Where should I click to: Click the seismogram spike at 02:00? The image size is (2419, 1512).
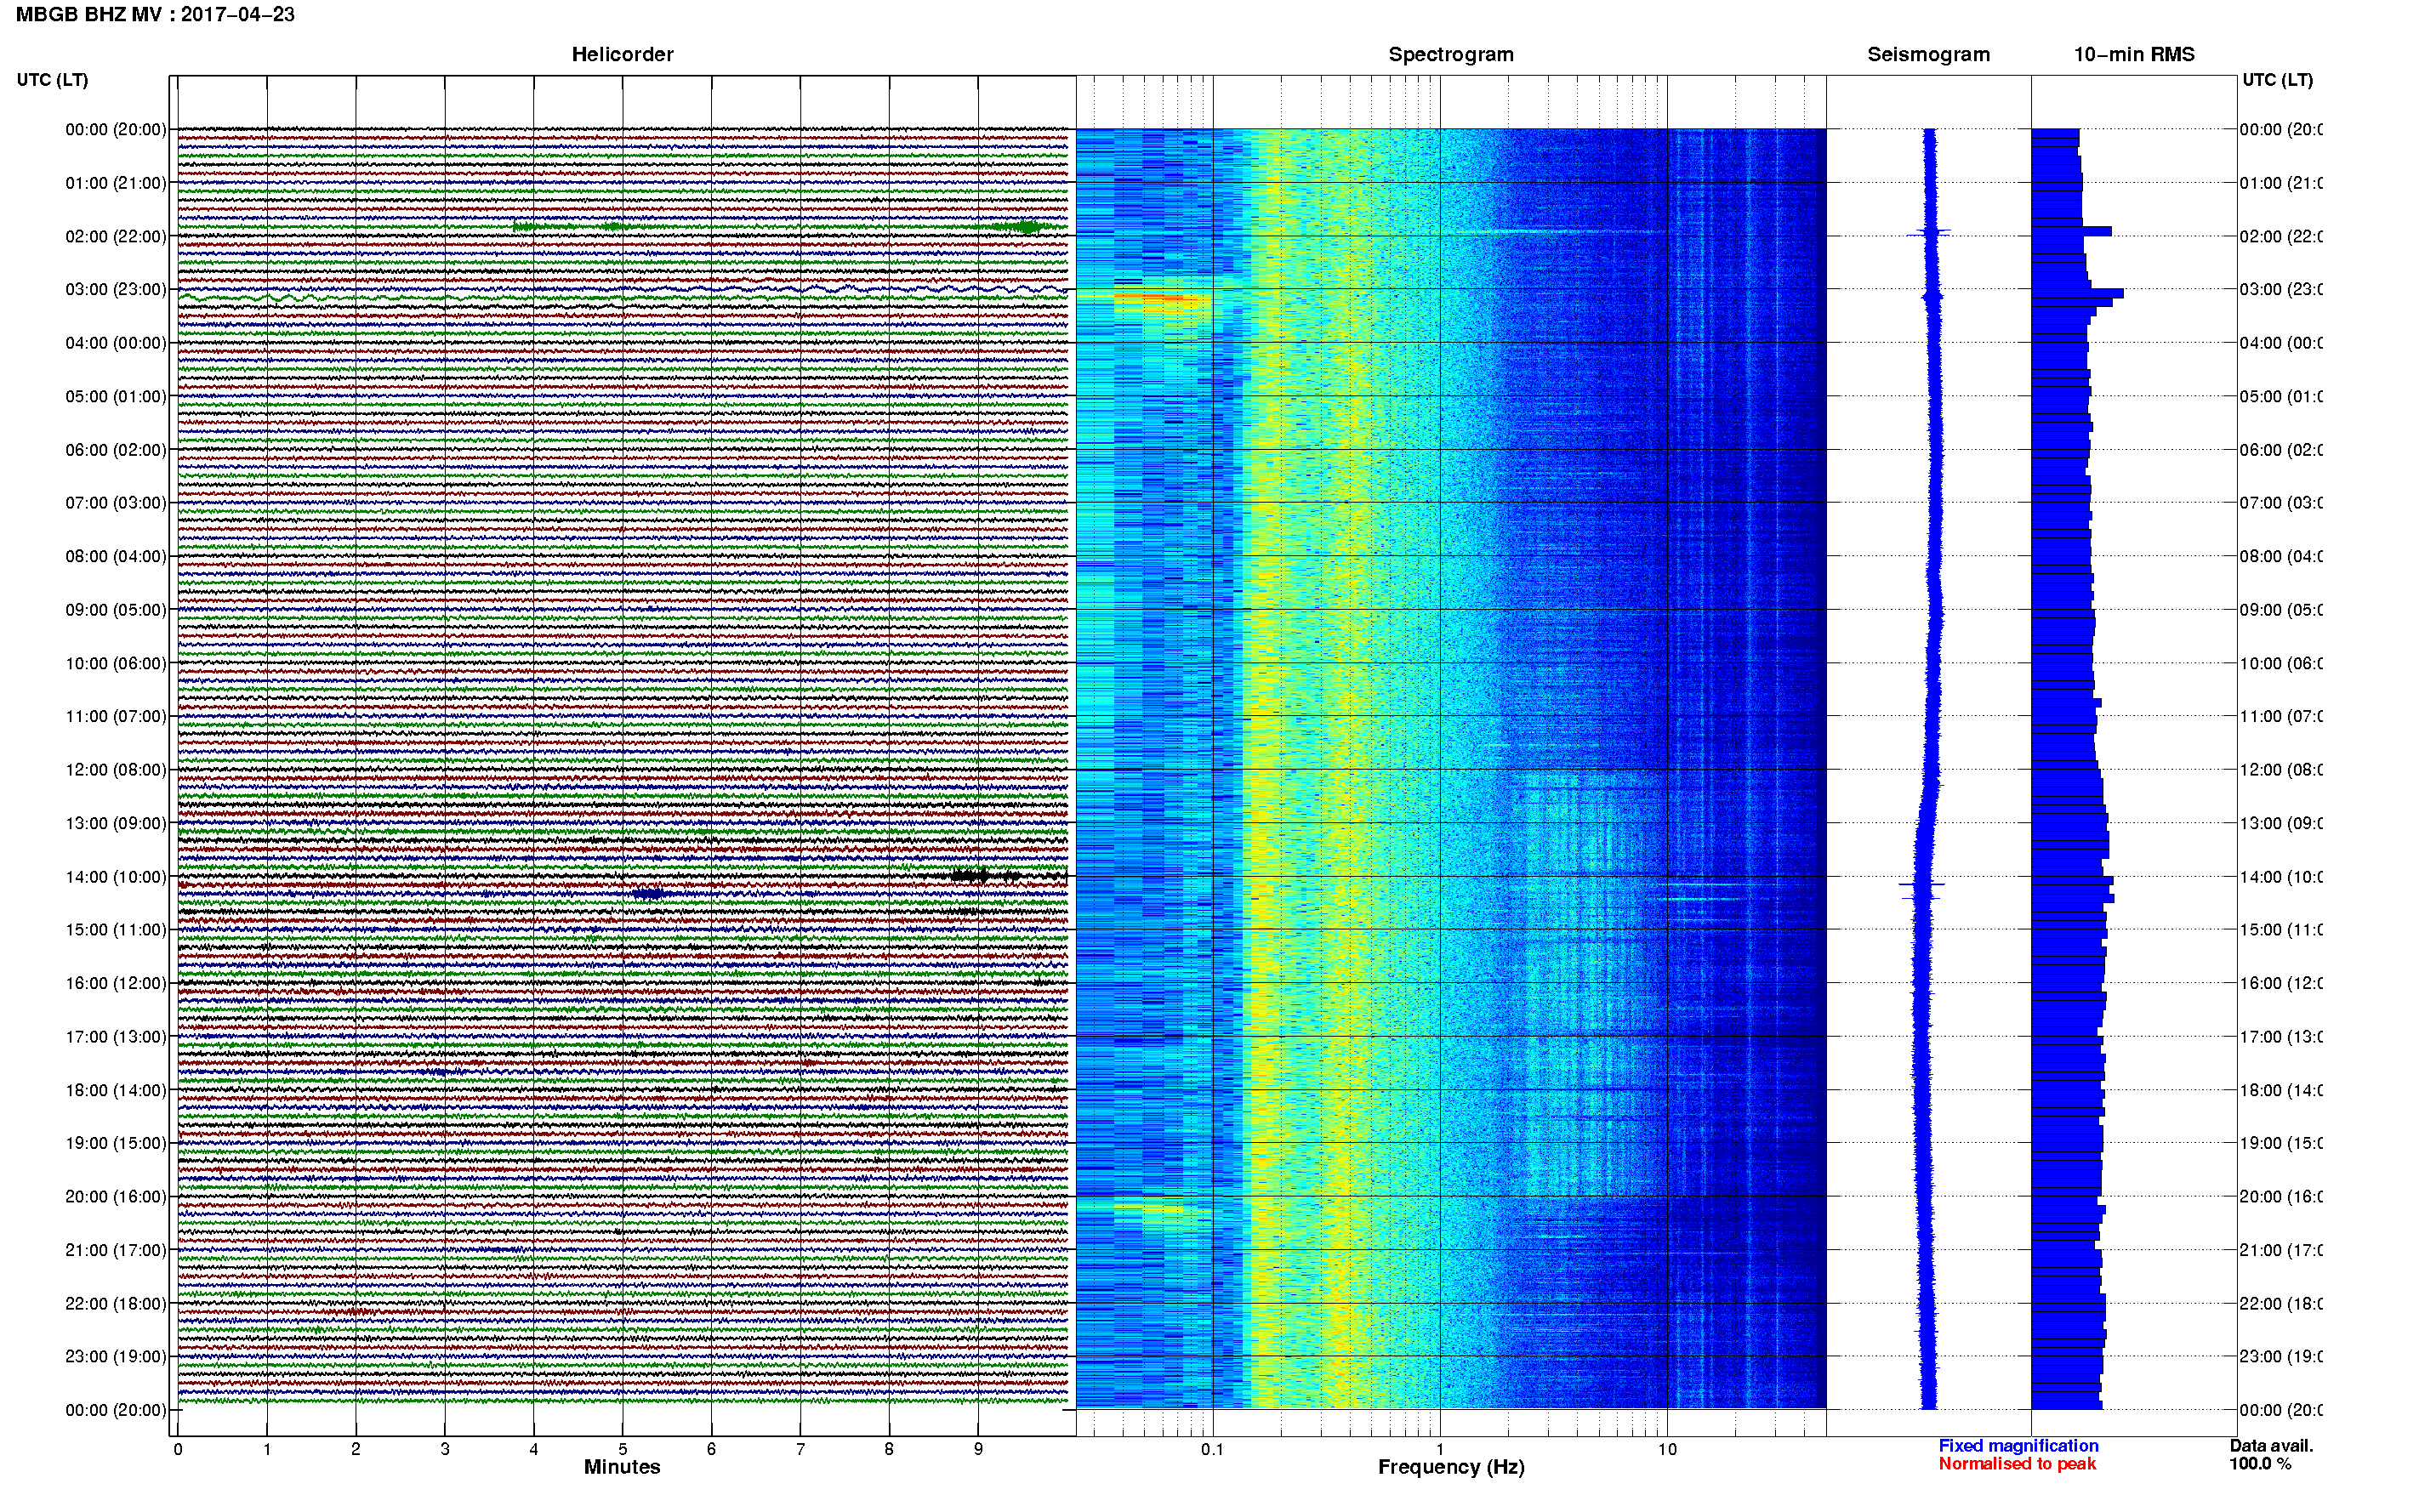[1929, 233]
